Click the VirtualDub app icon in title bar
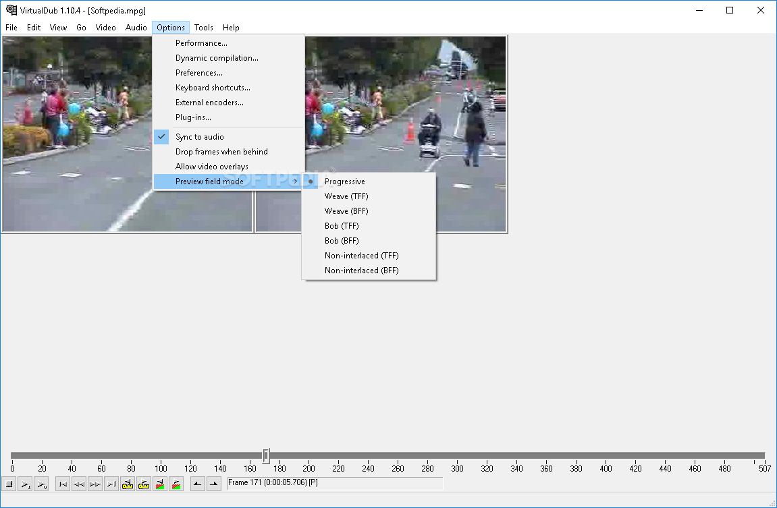The image size is (777, 508). pyautogui.click(x=11, y=10)
